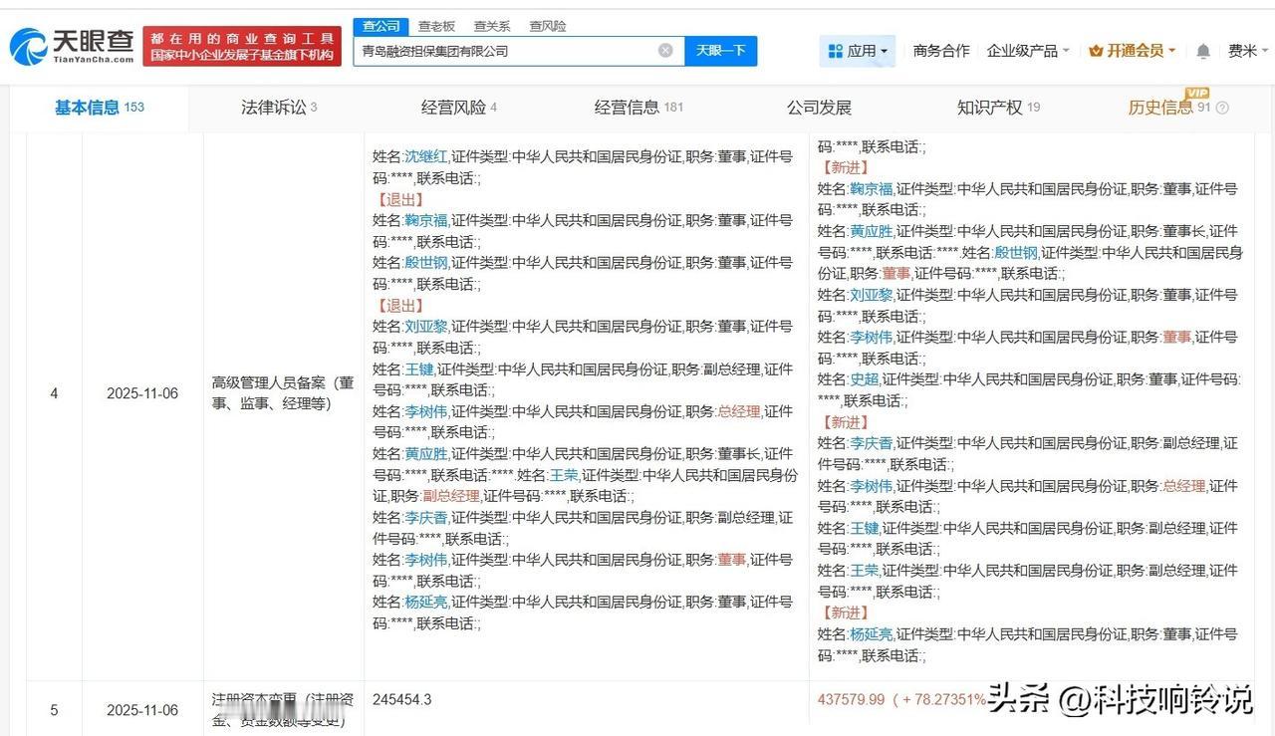Click the 商务合作 menu item
This screenshot has width=1275, height=736.
point(942,50)
